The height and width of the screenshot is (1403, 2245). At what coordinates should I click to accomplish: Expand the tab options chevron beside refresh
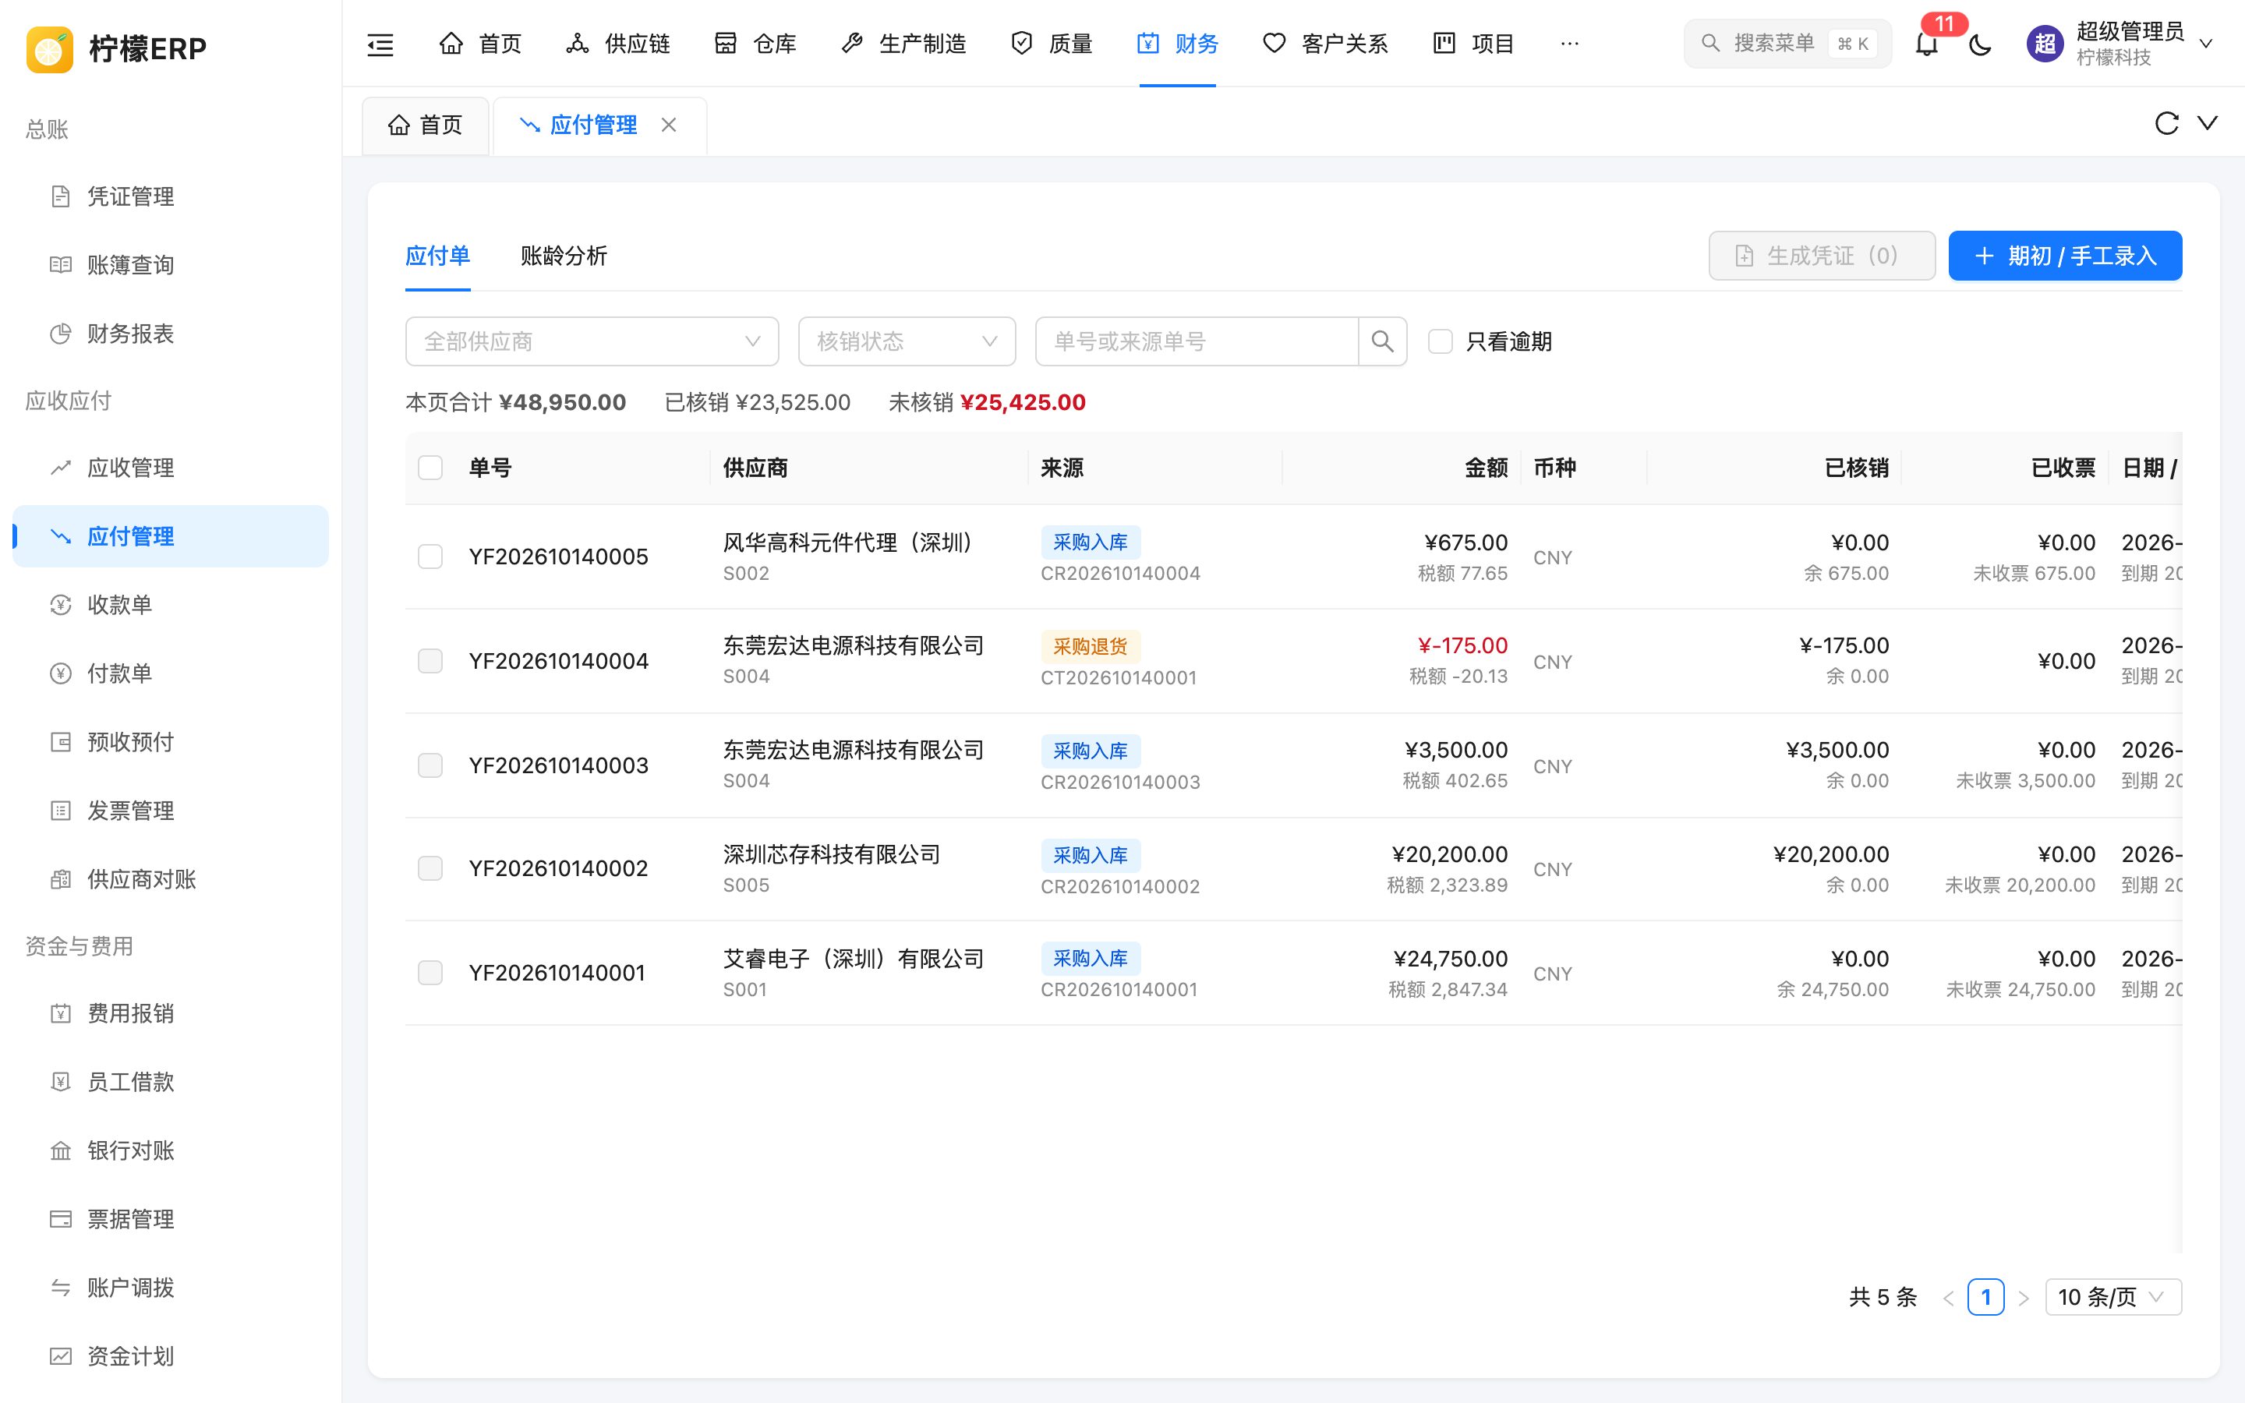(2208, 123)
